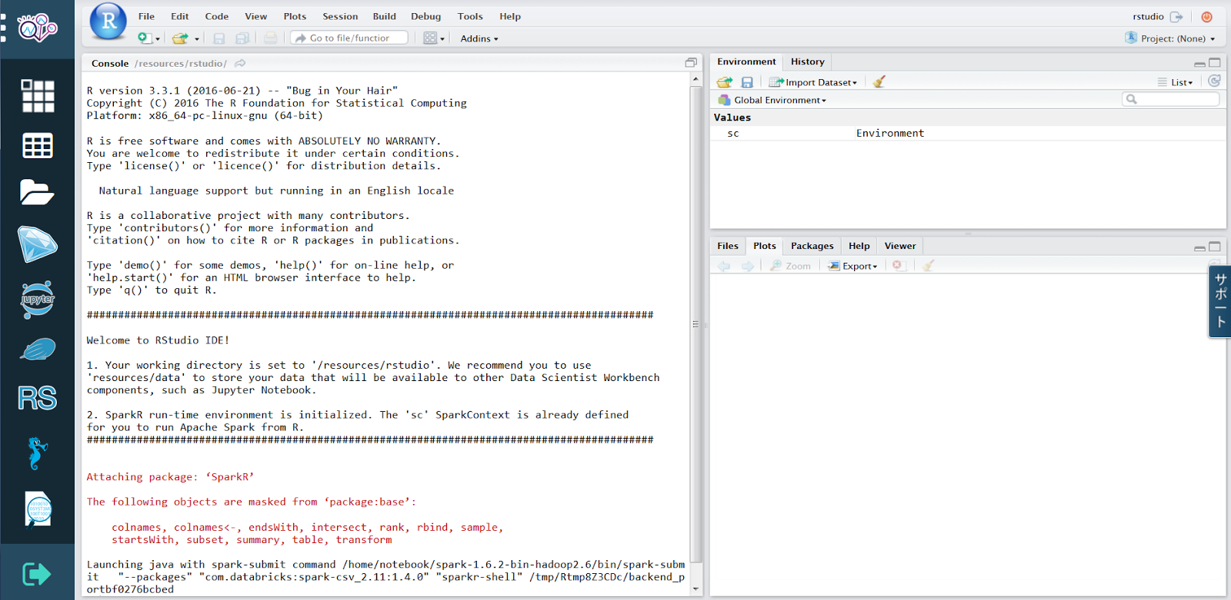Viewport: 1231px width, 600px height.
Task: Save the current document
Action: tap(219, 38)
